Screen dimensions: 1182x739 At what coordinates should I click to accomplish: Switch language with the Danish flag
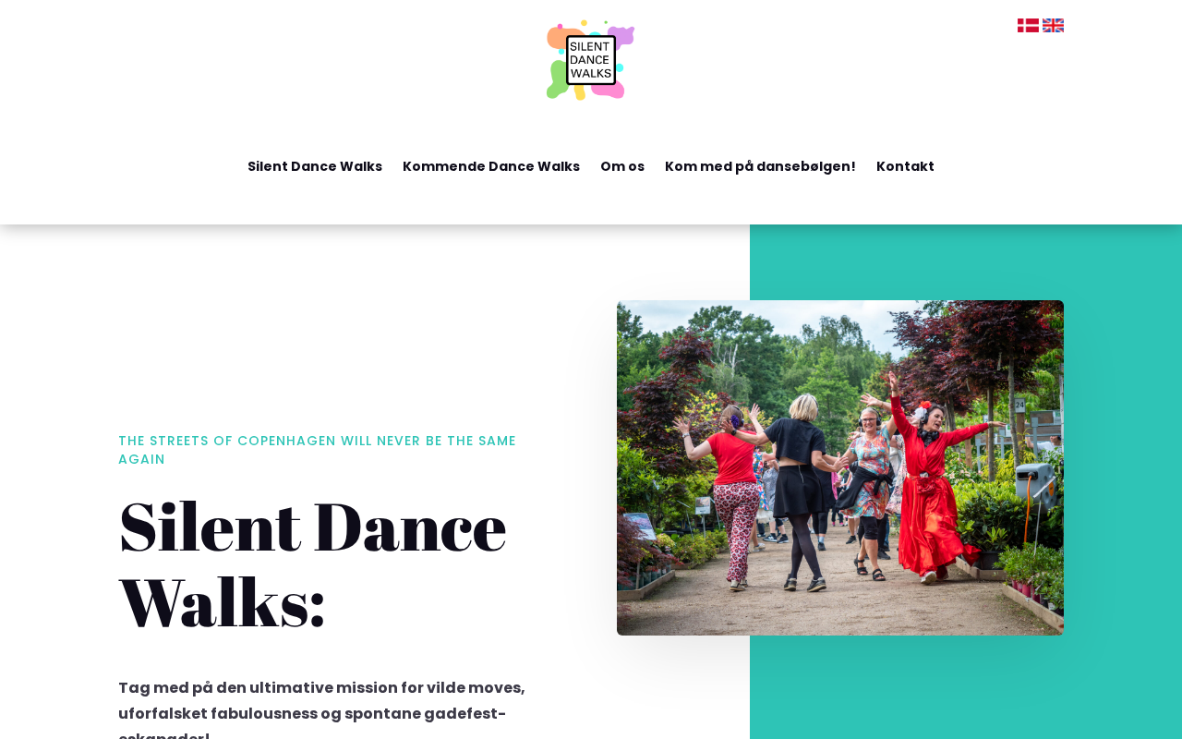pyautogui.click(x=1028, y=25)
